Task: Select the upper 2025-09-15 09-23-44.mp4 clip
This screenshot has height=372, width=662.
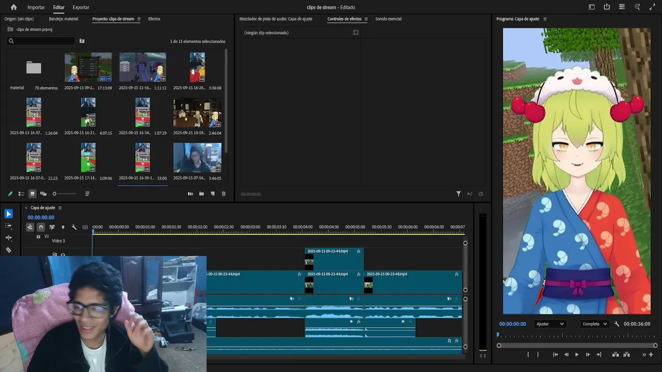Action: tap(334, 259)
